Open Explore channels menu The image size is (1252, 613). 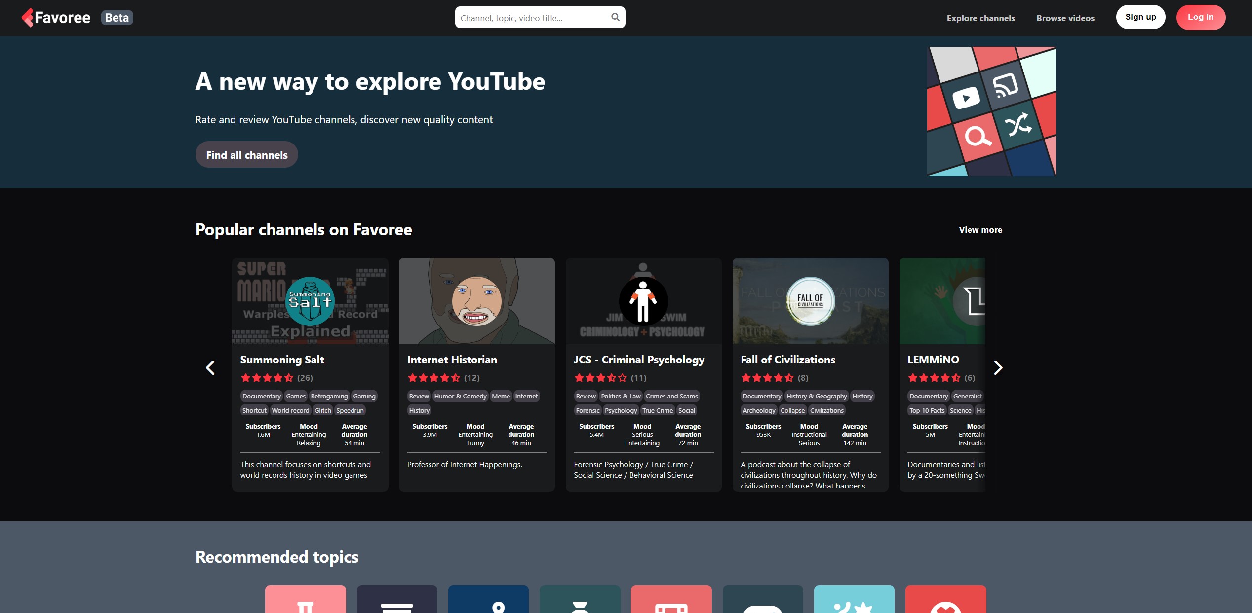click(980, 18)
